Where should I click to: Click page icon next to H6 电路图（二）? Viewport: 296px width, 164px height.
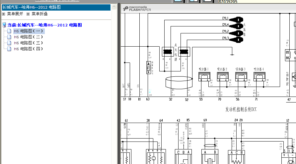[x=9, y=37]
